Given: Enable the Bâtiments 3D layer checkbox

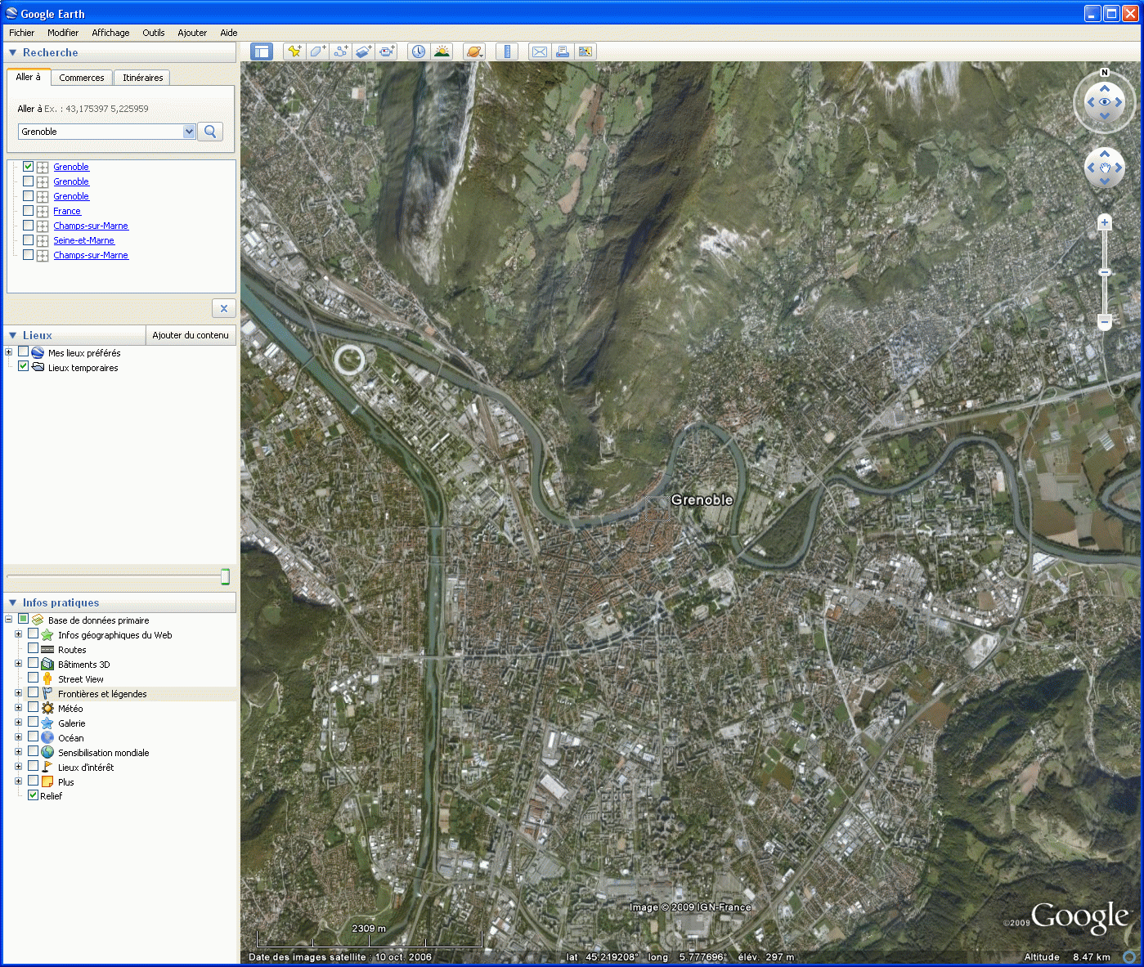Looking at the screenshot, I should coord(33,664).
